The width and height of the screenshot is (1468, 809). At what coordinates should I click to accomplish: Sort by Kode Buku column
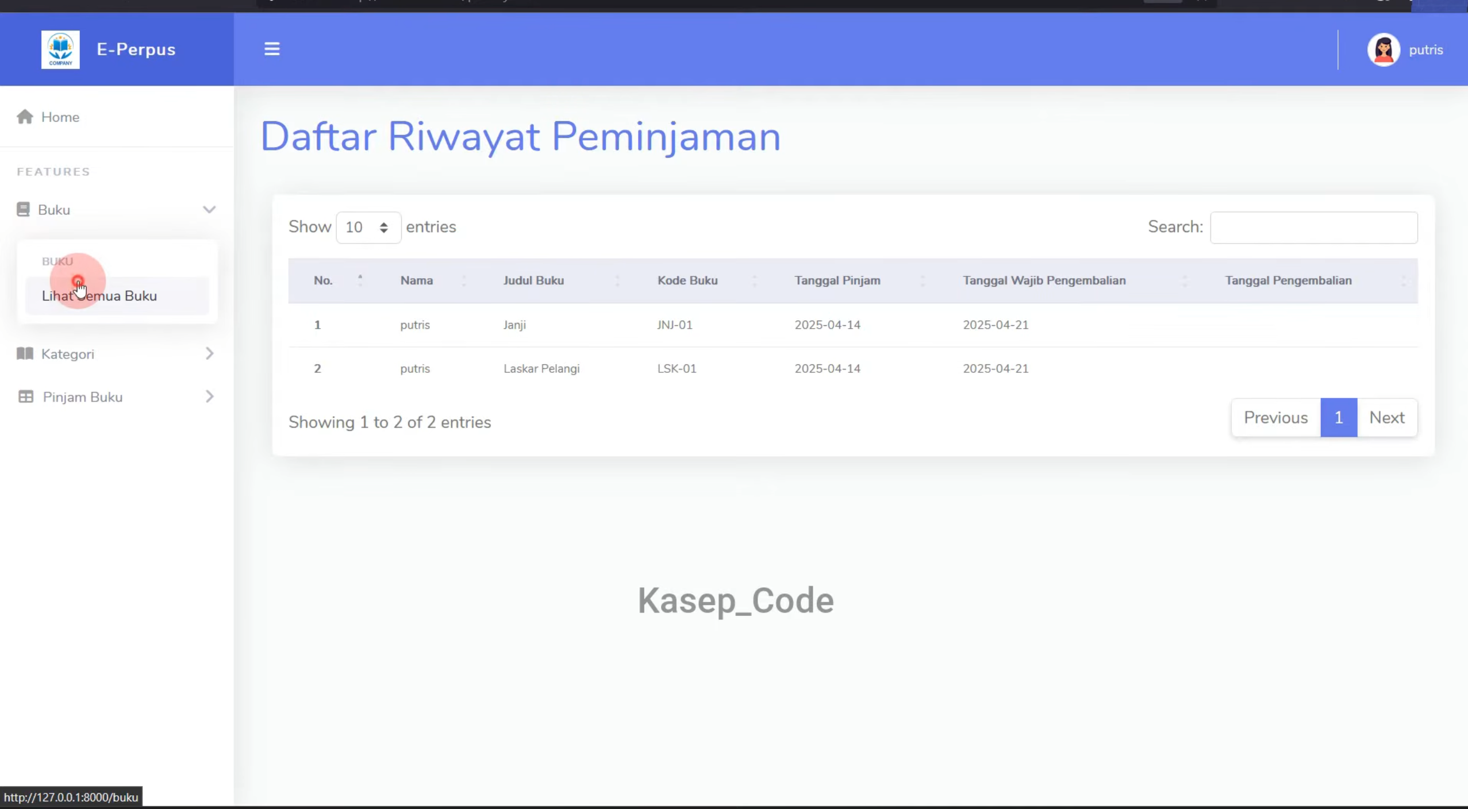[x=701, y=280]
